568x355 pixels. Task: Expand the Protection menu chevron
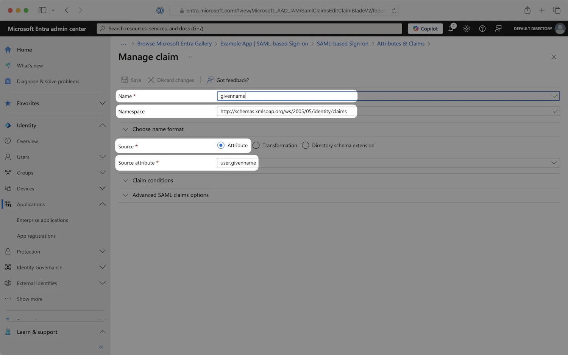click(102, 252)
